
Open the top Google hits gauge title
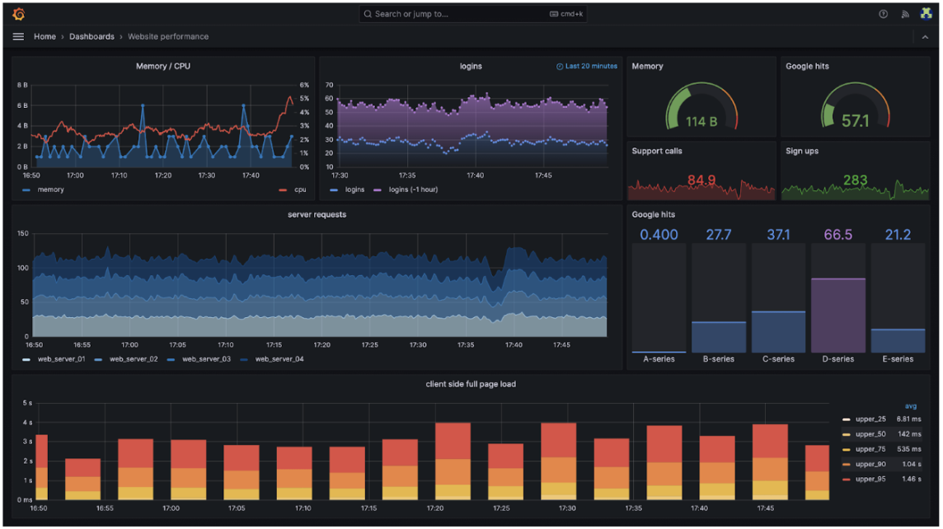807,66
